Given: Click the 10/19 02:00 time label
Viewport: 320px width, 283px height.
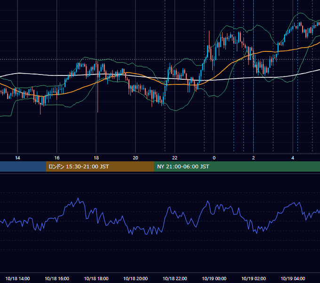Looking at the screenshot, I should click(254, 278).
